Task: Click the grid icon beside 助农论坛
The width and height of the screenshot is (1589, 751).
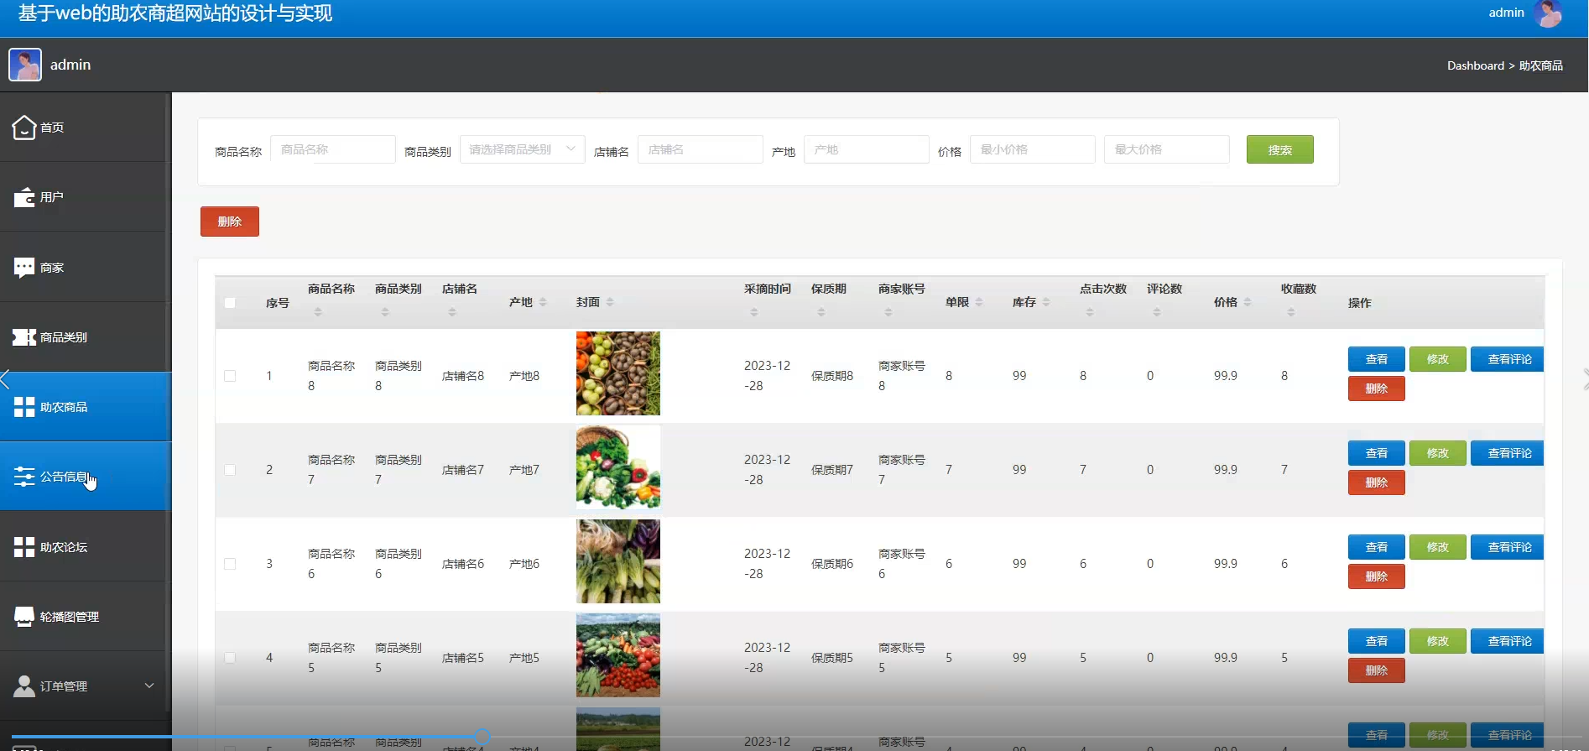Action: coord(24,547)
